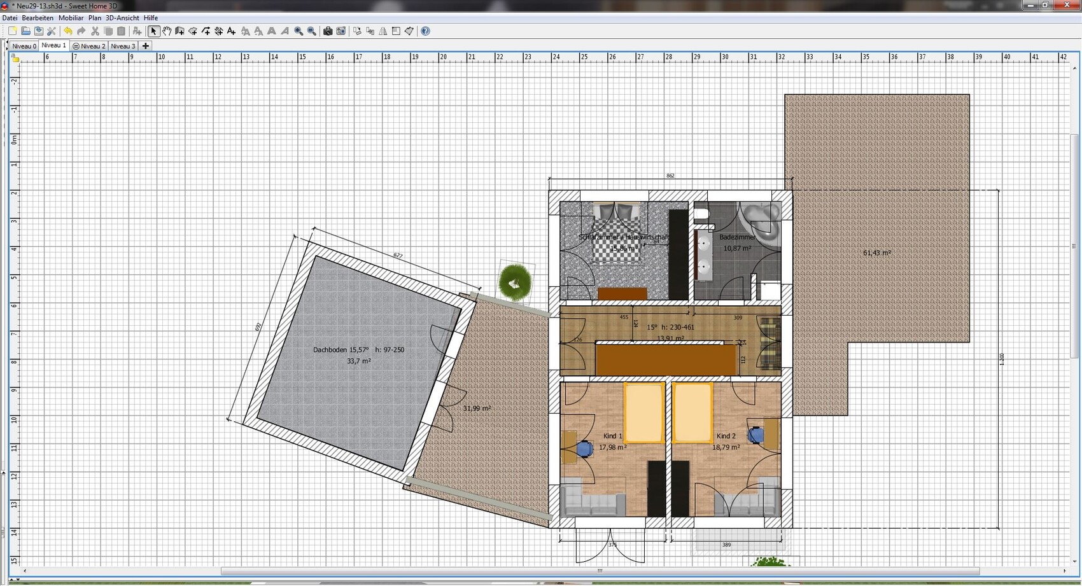Activate the Select arrow mode
This screenshot has width=1082, height=586.
153,31
